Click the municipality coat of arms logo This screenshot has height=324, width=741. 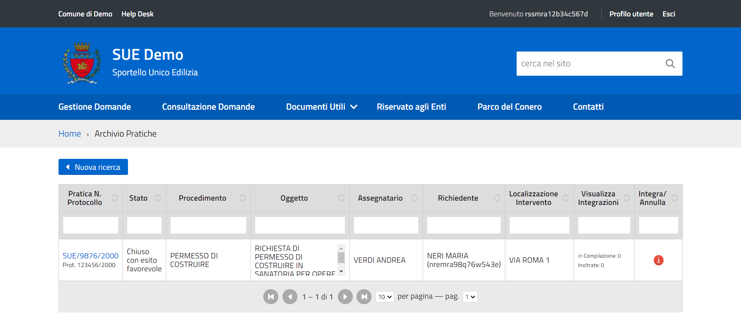tap(82, 63)
